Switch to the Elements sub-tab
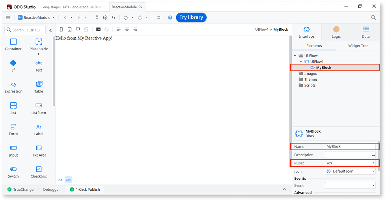 pyautogui.click(x=314, y=46)
